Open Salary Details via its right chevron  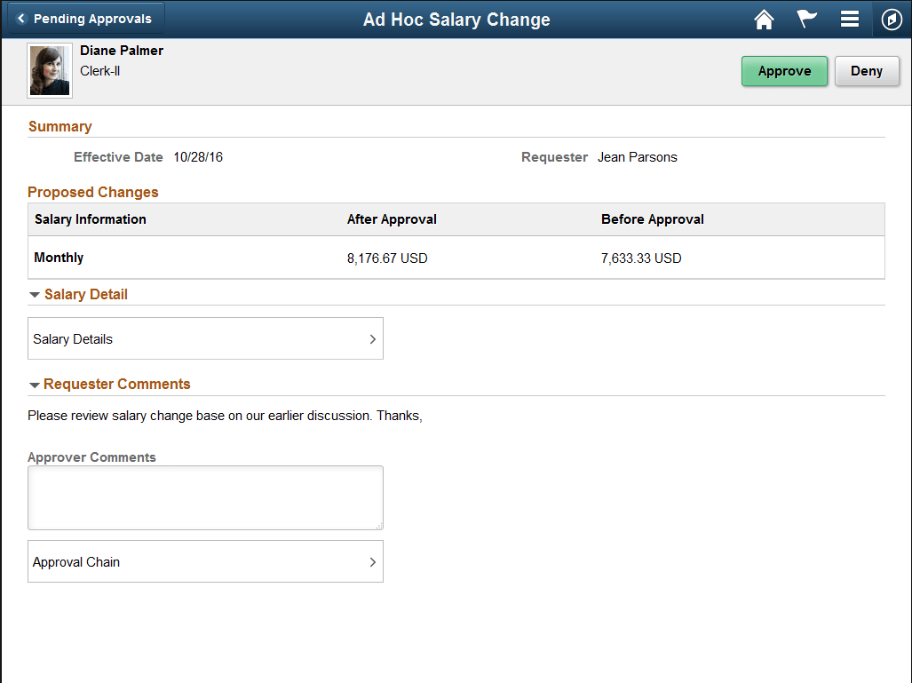pos(372,338)
